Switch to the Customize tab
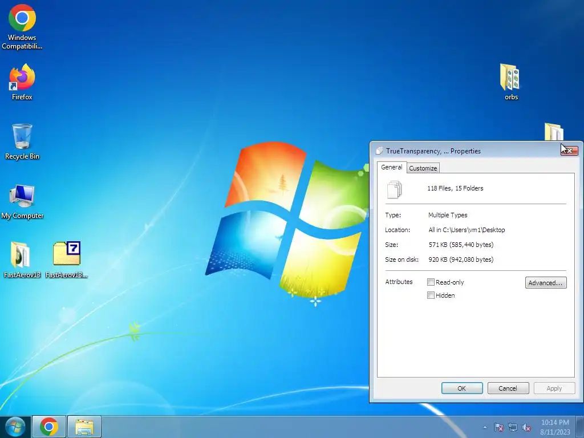 (423, 168)
